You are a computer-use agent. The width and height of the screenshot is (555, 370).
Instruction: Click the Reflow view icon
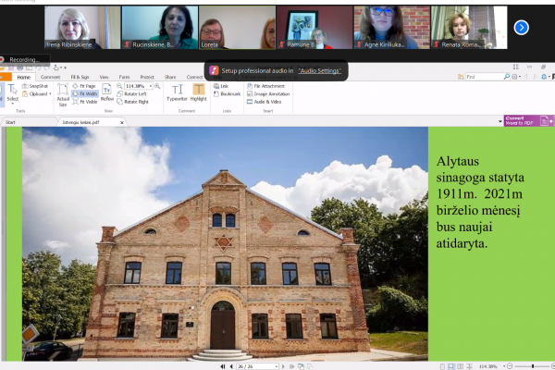[107, 92]
